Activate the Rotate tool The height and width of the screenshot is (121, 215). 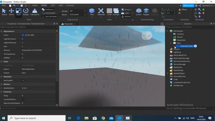coord(26,12)
